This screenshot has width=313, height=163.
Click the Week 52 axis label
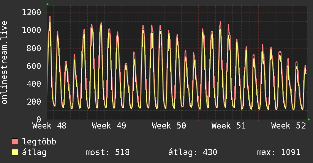pos(289,125)
